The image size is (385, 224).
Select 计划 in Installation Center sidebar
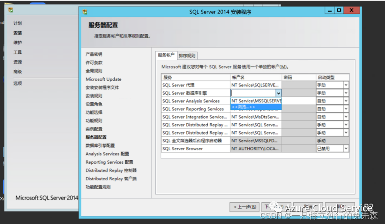pos(18,23)
